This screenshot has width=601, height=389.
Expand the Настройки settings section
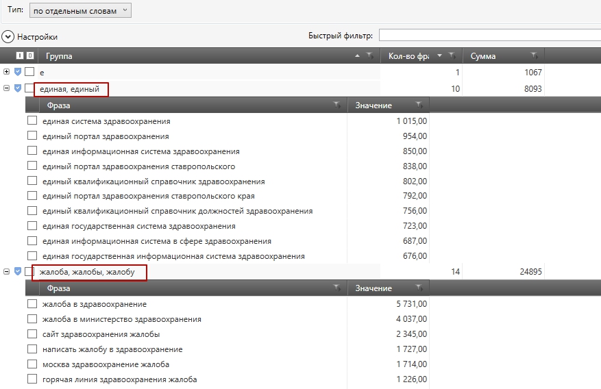click(x=8, y=37)
